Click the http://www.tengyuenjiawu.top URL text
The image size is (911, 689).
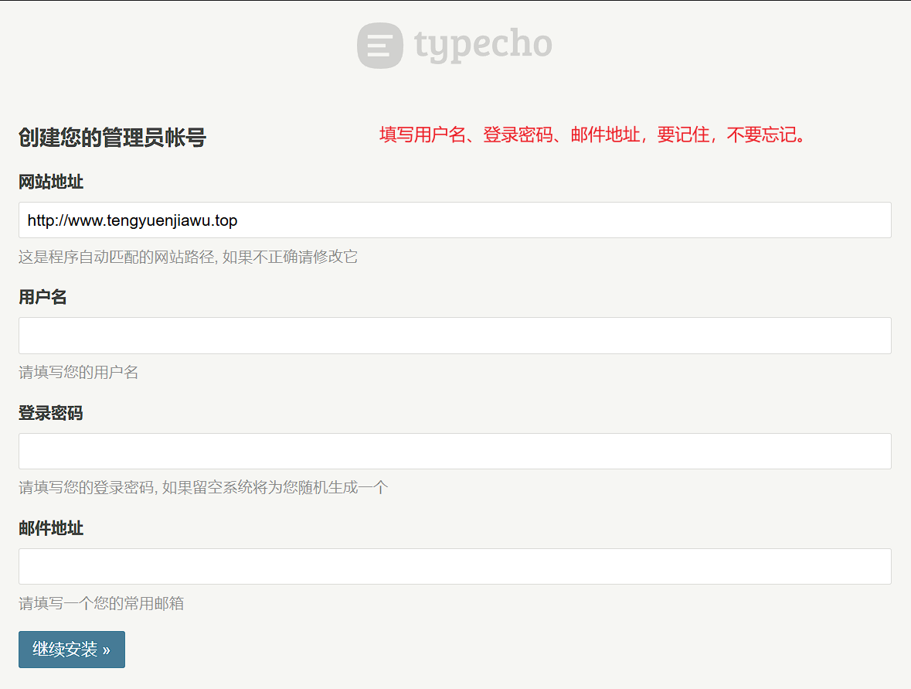tap(132, 220)
